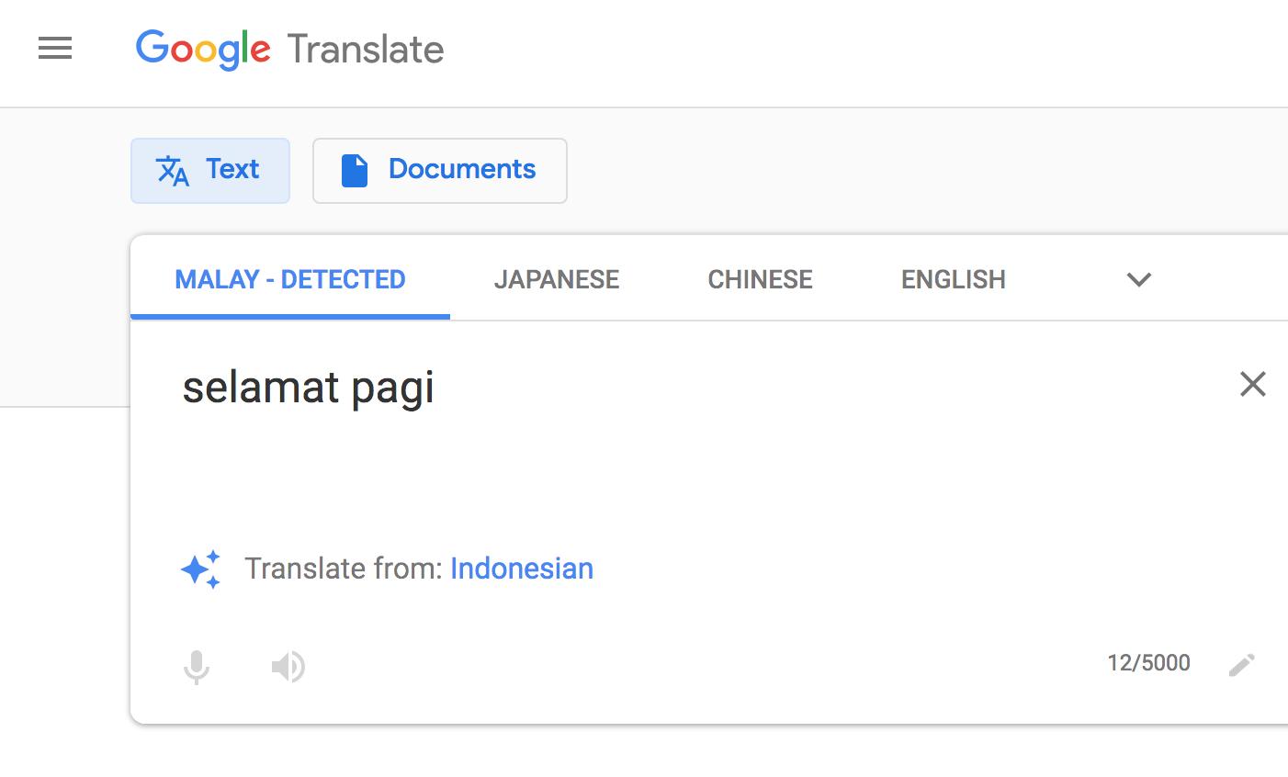Choose Text translation mode
Screen dimensions: 1288x777
(210, 171)
